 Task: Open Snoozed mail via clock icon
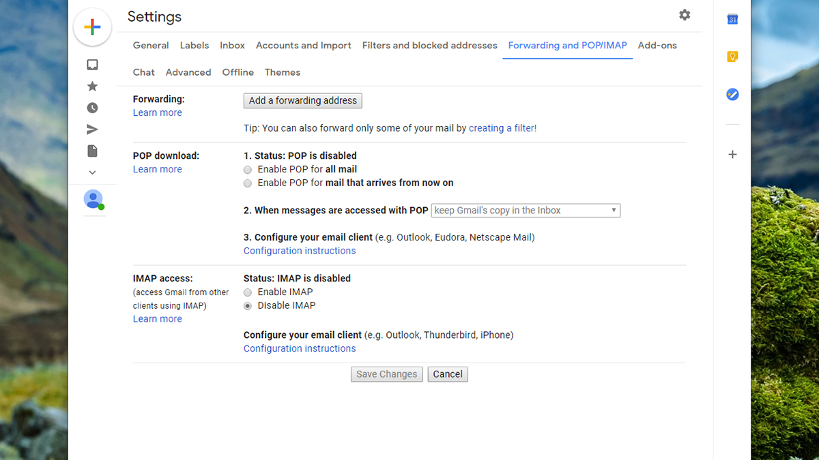point(92,108)
